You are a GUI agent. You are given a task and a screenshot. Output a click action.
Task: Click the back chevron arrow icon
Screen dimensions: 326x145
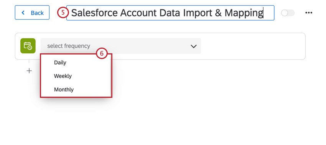click(23, 13)
